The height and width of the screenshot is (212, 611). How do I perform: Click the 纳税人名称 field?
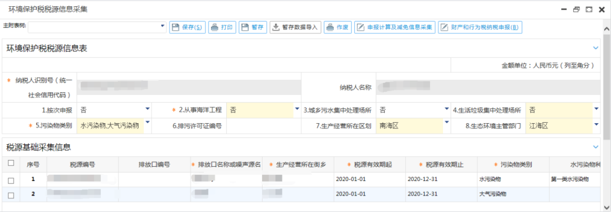[488, 87]
